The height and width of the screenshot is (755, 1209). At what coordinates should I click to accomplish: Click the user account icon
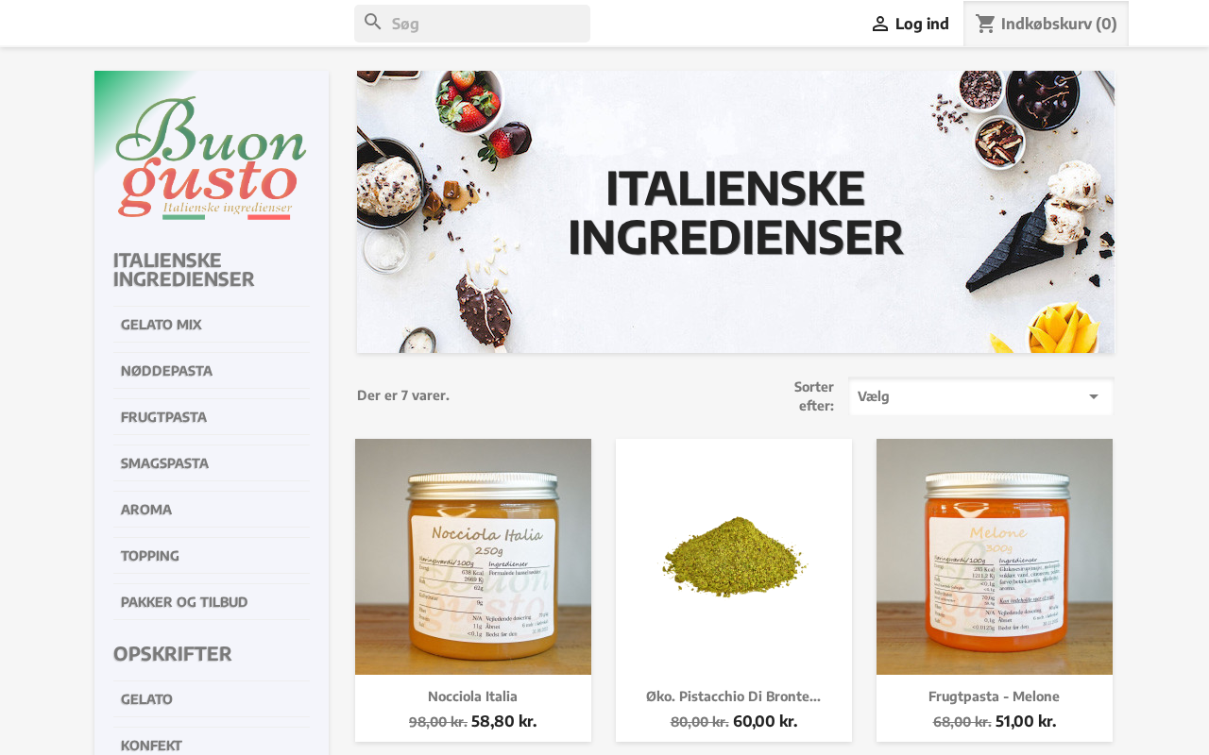coord(879,24)
